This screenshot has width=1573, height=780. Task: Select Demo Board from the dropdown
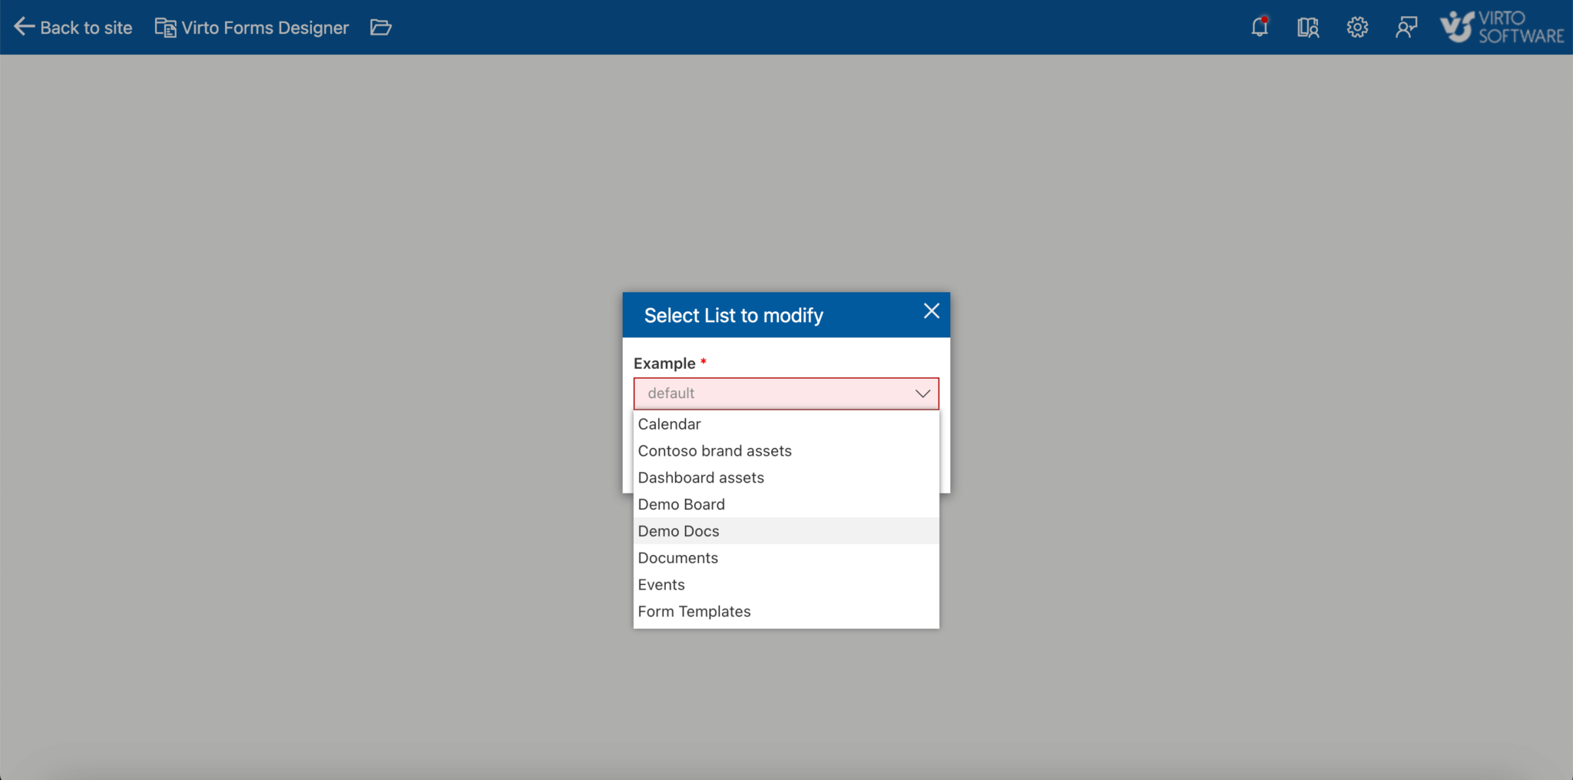point(681,504)
